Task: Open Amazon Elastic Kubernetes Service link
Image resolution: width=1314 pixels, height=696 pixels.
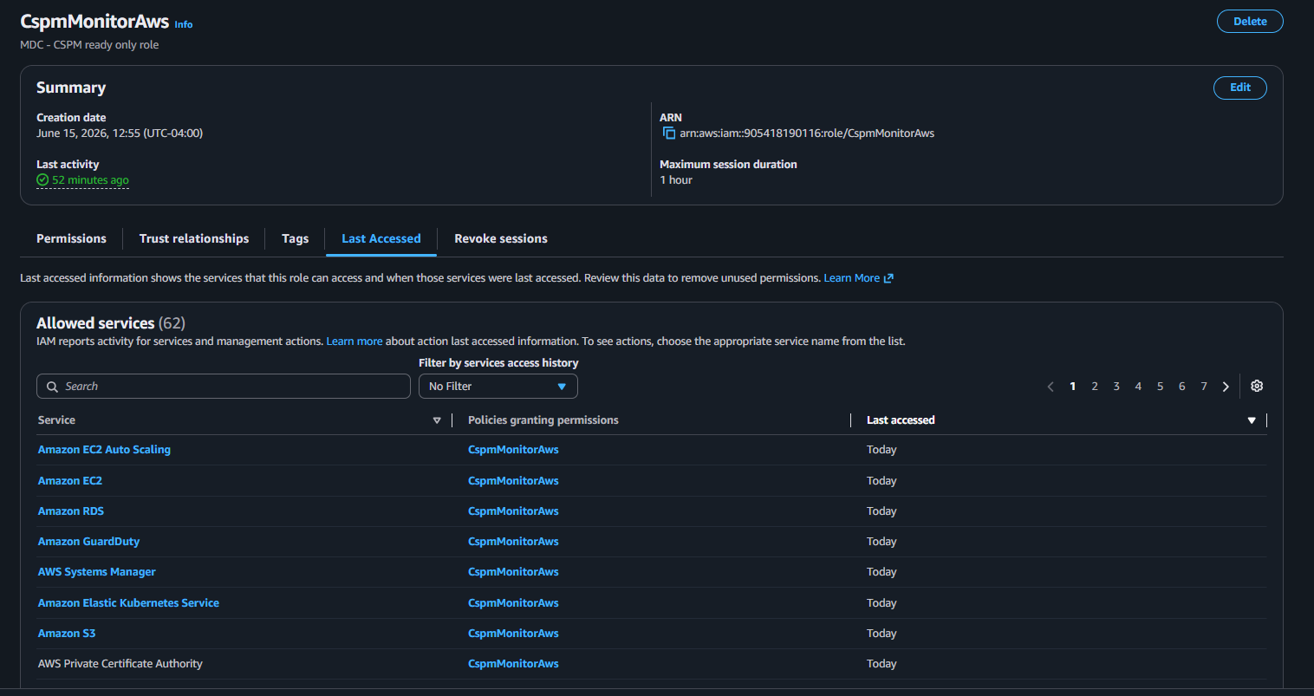Action: click(x=128, y=603)
